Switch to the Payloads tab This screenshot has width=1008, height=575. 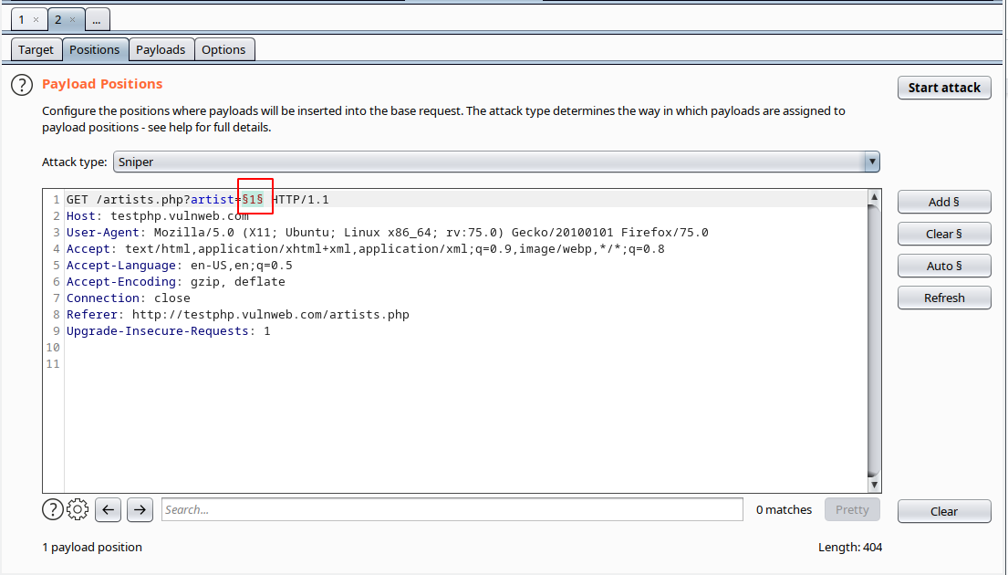[x=161, y=49]
